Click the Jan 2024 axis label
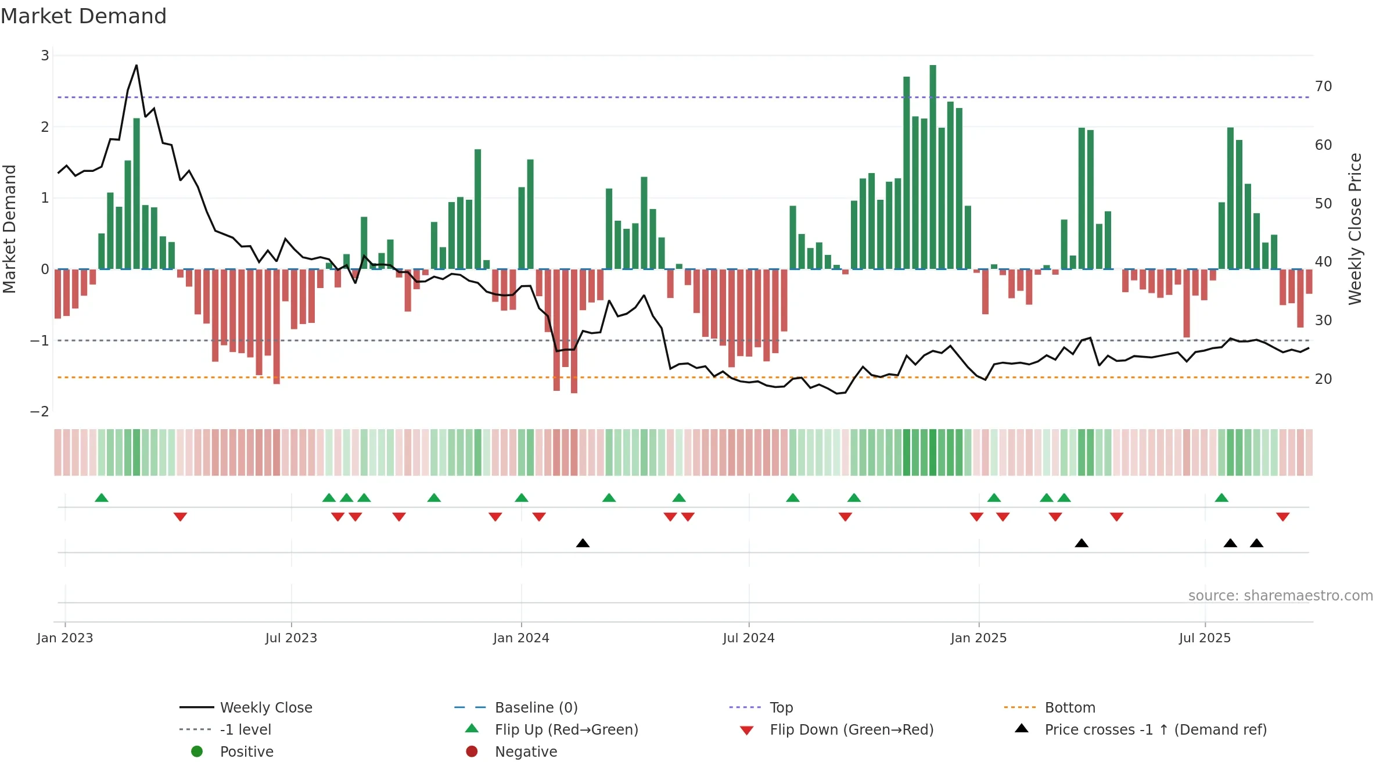This screenshot has width=1394, height=784. point(521,638)
